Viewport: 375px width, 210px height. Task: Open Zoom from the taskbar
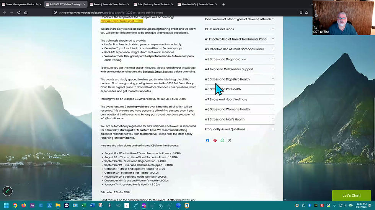(178, 205)
